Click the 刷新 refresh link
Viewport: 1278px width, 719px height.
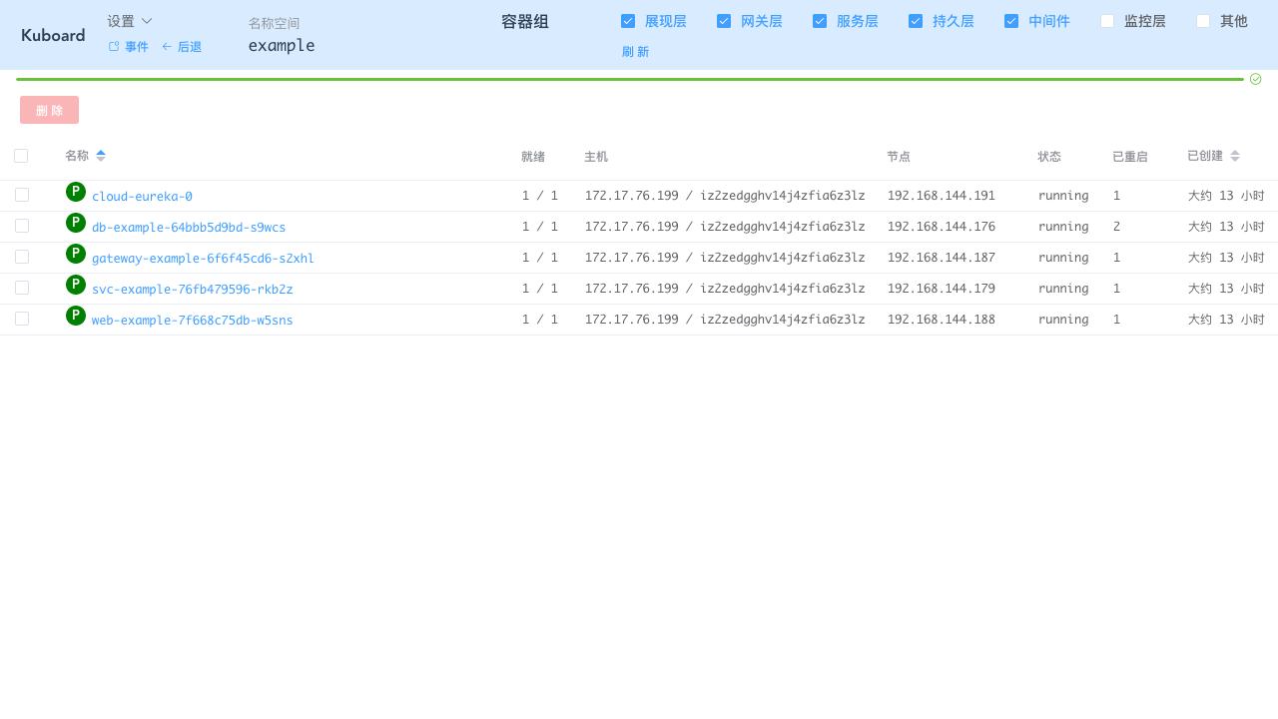point(635,52)
